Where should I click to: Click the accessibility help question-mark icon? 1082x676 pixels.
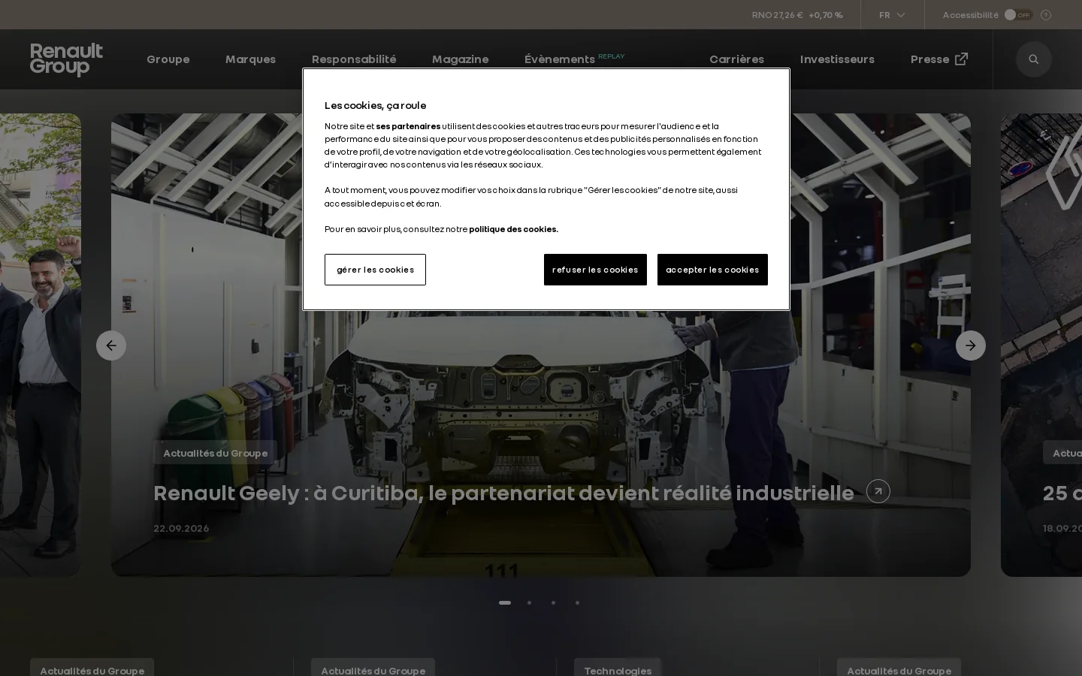click(1046, 15)
